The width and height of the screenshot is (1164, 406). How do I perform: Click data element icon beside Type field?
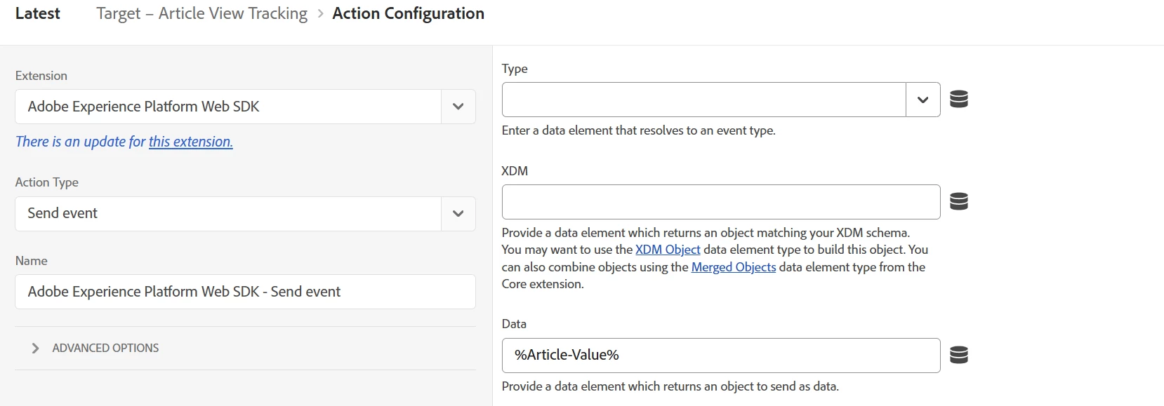pyautogui.click(x=958, y=100)
